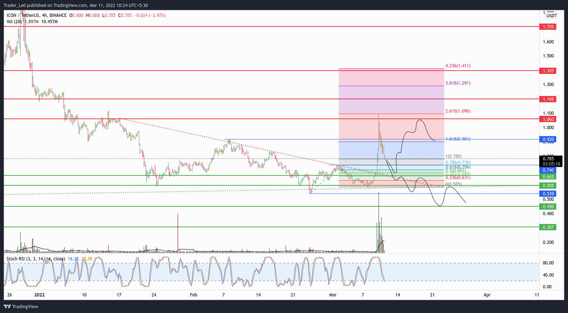The height and width of the screenshot is (313, 568).
Task: Click the 0.785 current price countdown label
Action: pos(551,161)
